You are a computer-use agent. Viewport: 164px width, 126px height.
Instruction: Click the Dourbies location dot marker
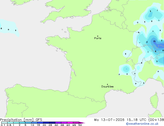[x=107, y=84]
